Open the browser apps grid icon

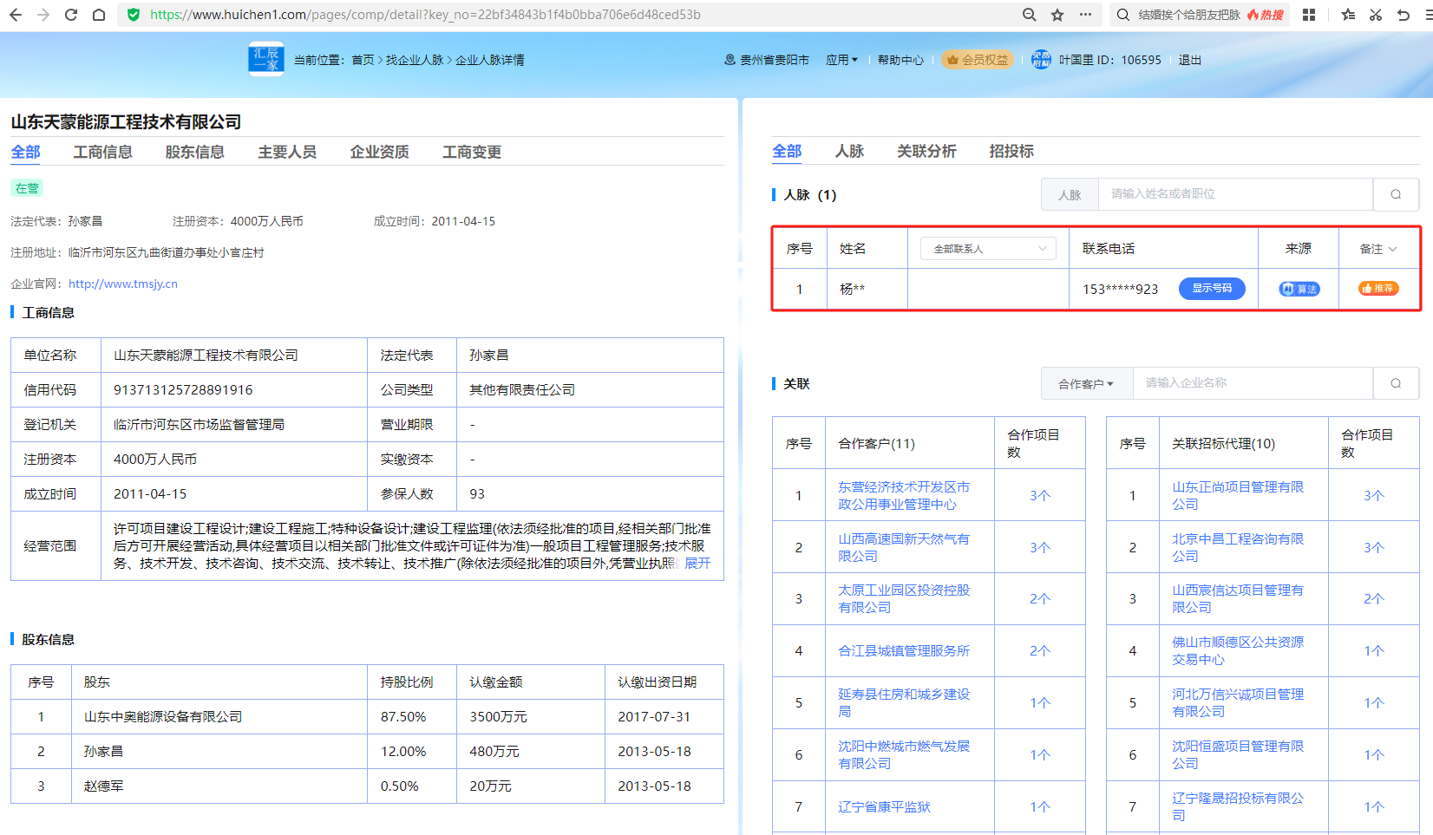[x=1309, y=15]
